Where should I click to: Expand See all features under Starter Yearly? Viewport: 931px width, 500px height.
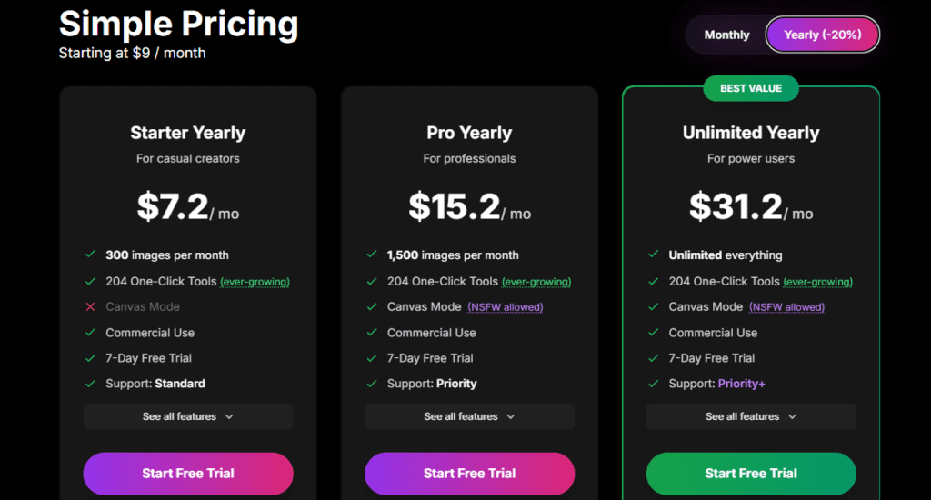coord(188,416)
